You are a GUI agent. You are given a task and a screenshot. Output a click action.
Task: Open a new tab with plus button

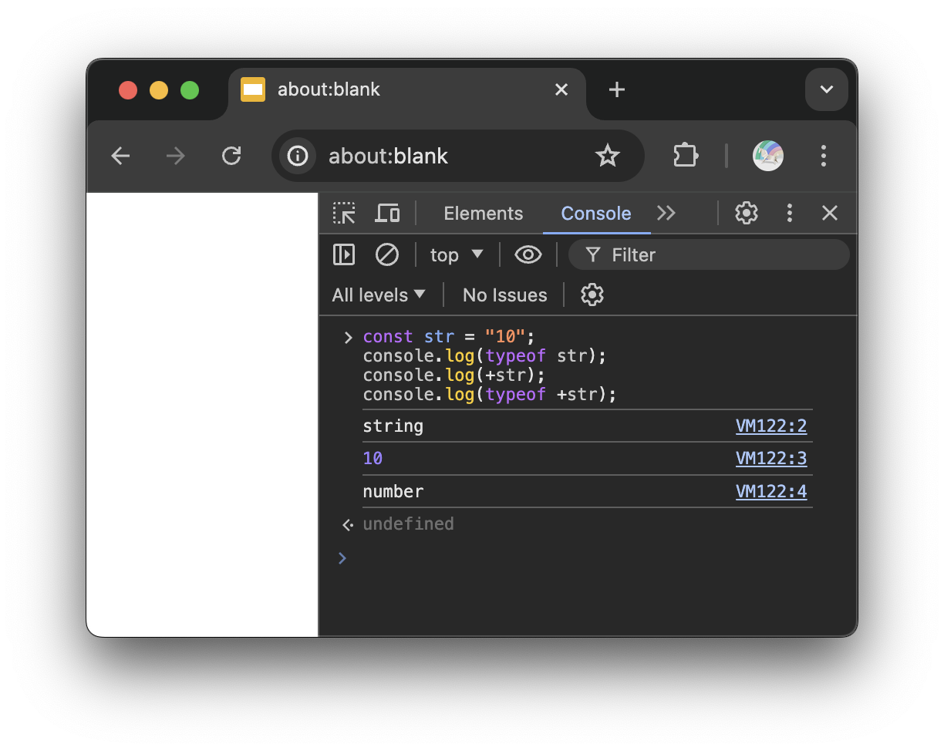click(616, 90)
